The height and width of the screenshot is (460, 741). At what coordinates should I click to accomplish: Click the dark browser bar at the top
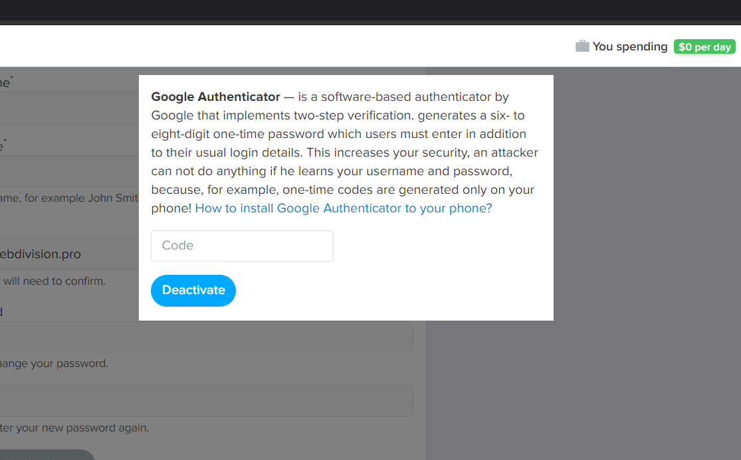point(370,10)
